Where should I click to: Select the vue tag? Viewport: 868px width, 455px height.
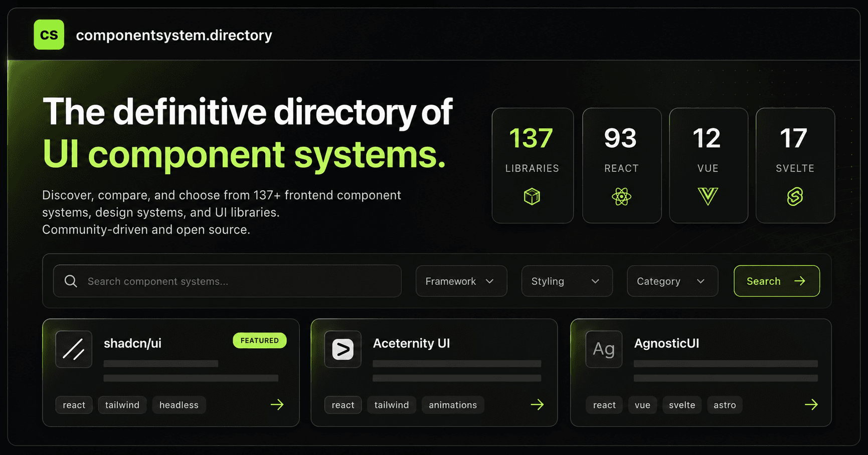(642, 405)
